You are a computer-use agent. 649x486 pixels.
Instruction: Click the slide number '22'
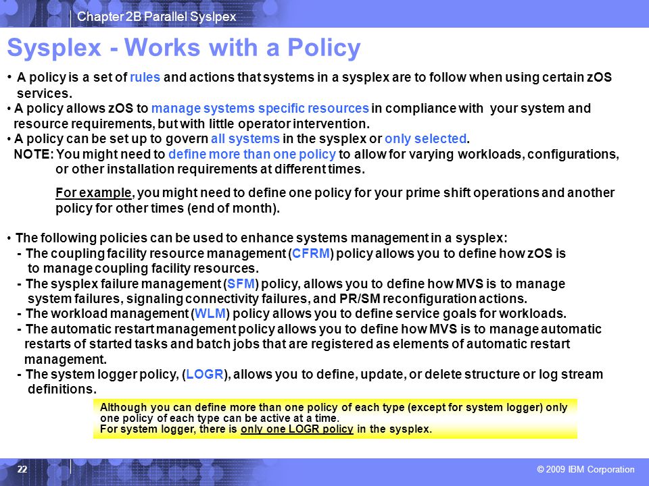(22, 469)
